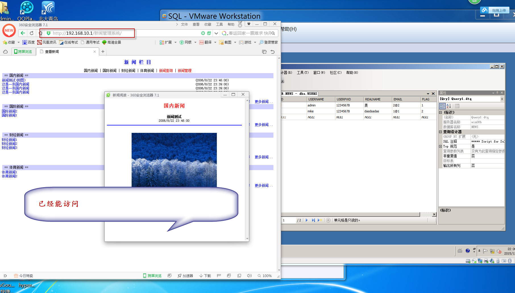
Task: Switch properties to categorized view
Action: click(x=442, y=106)
